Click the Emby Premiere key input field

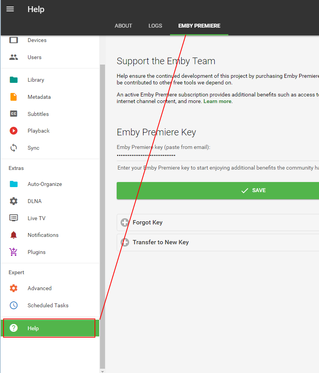[x=218, y=156]
